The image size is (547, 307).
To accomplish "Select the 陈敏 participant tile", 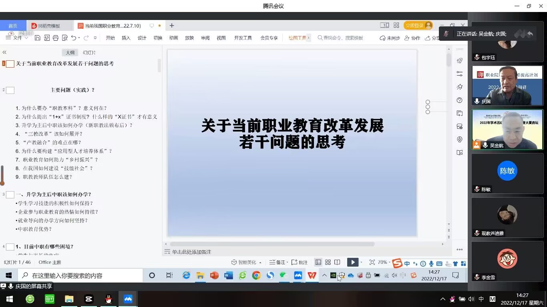I will click(507, 173).
